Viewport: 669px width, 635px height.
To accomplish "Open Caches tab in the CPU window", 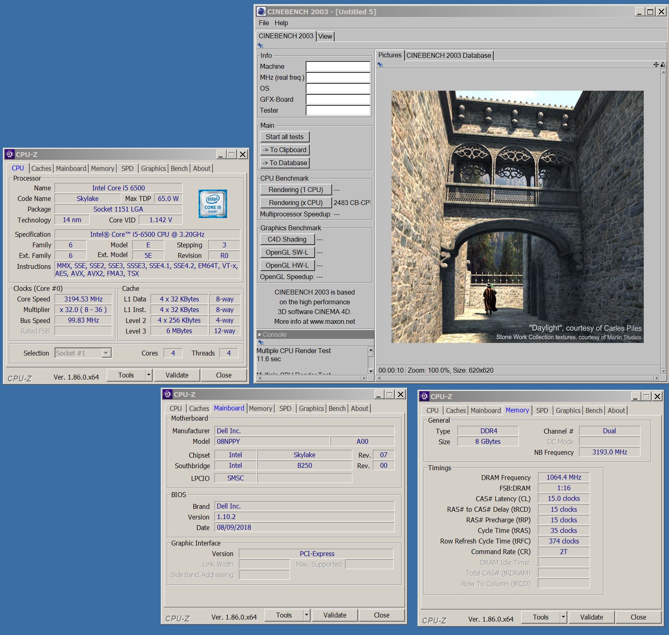I will 41,168.
